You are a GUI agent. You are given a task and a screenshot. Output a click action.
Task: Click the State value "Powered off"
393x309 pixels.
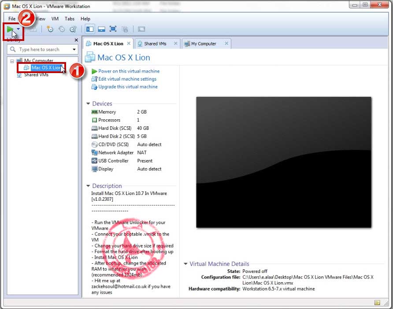(x=255, y=271)
